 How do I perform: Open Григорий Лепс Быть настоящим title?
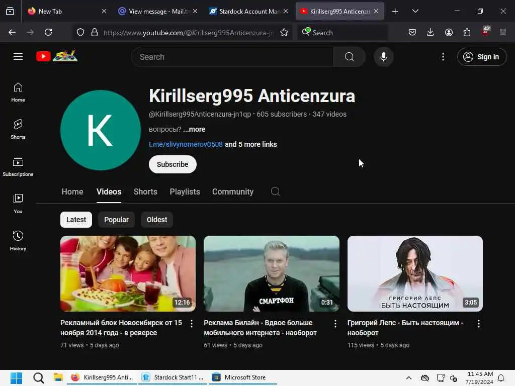click(x=405, y=328)
